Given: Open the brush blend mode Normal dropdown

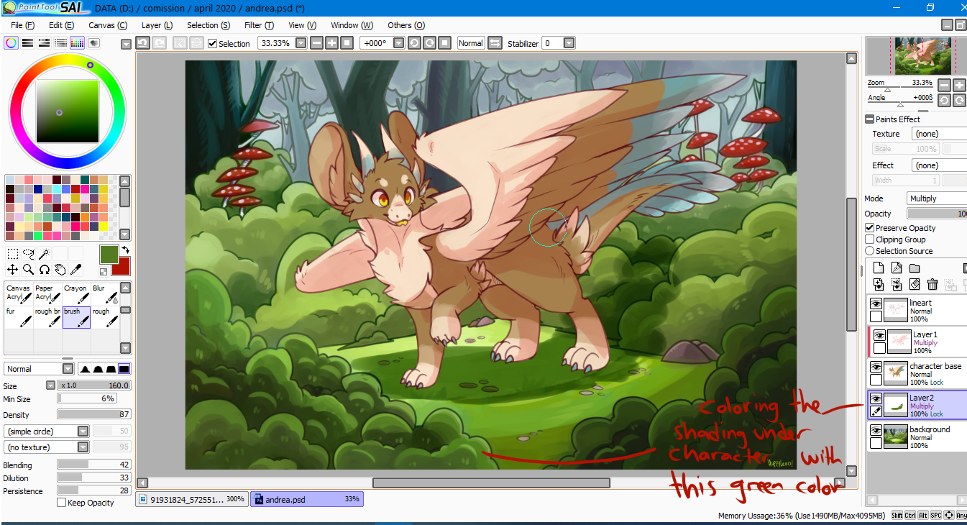Looking at the screenshot, I should (68, 369).
